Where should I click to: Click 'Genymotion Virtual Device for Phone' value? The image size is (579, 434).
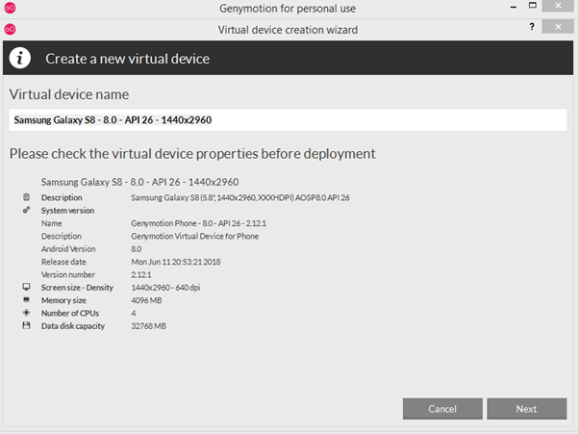point(194,236)
